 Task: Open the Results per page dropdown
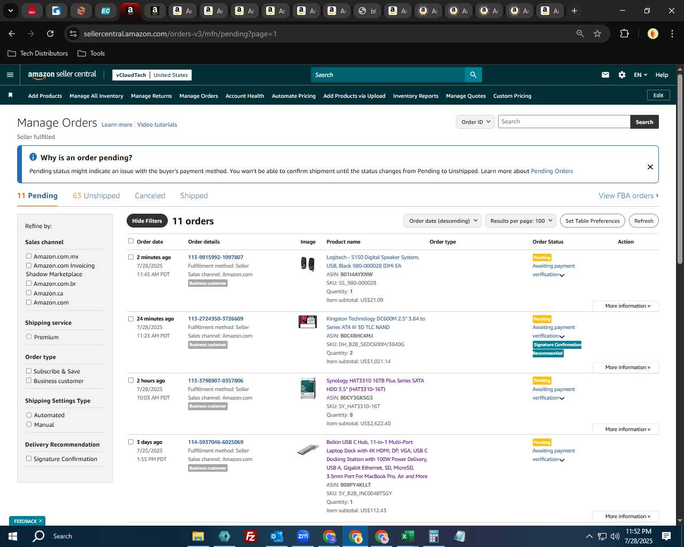coord(521,221)
